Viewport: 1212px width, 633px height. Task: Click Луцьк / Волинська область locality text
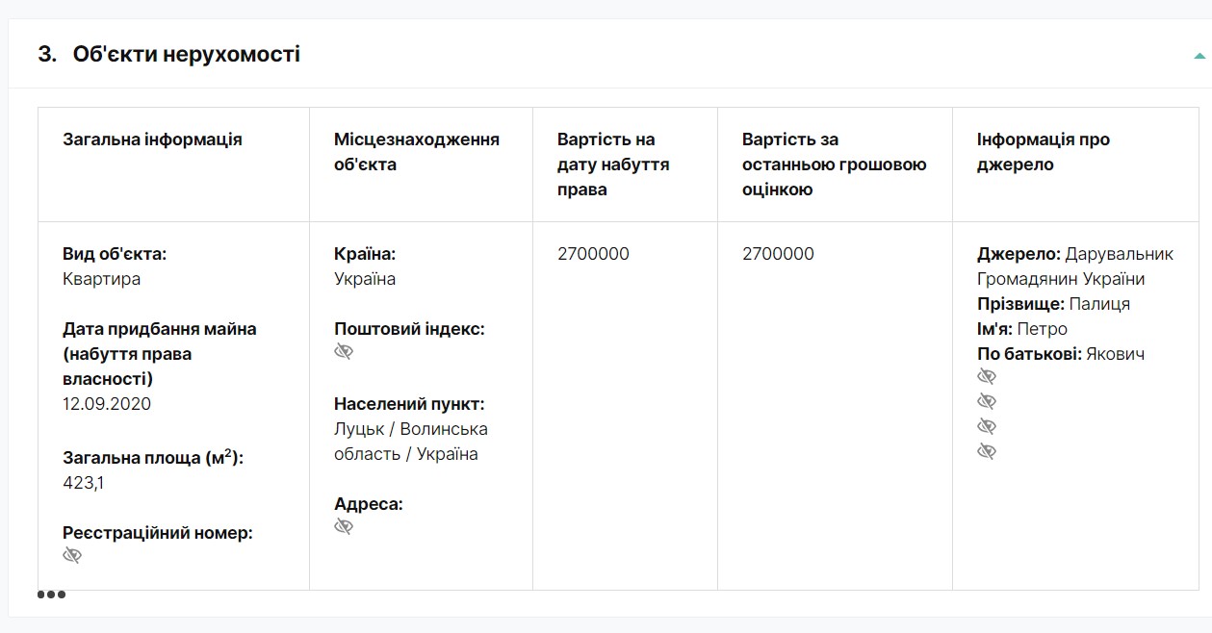coord(410,442)
